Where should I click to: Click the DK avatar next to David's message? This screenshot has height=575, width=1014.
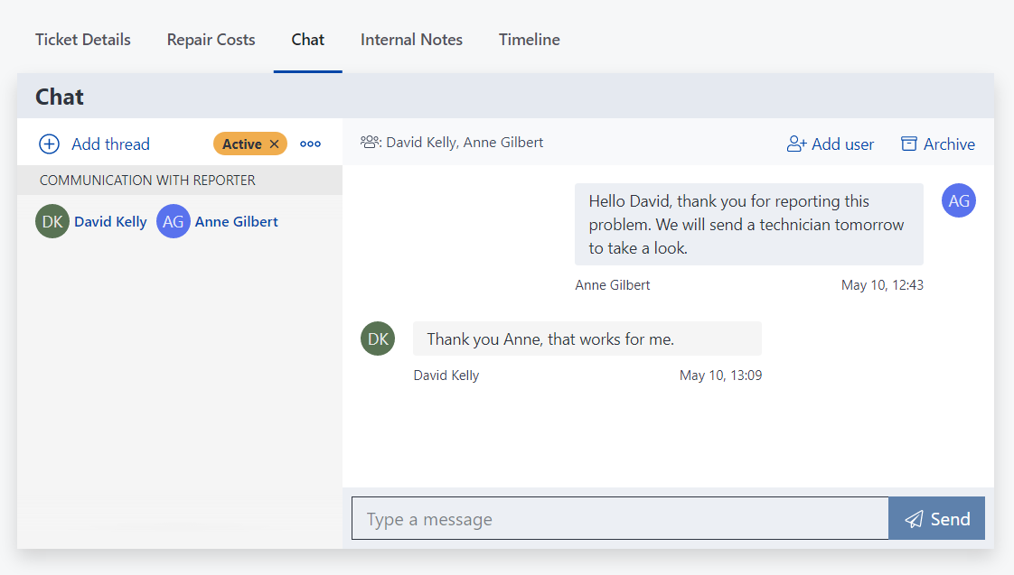378,339
